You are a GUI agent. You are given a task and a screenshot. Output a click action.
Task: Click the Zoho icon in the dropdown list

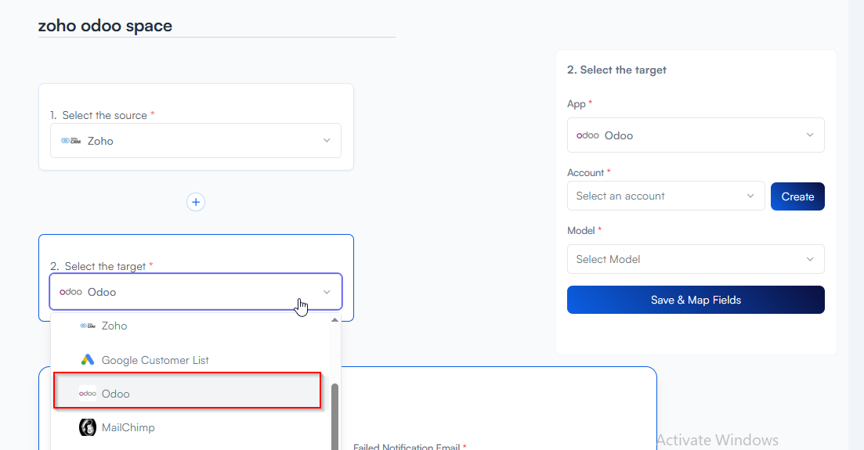(87, 326)
